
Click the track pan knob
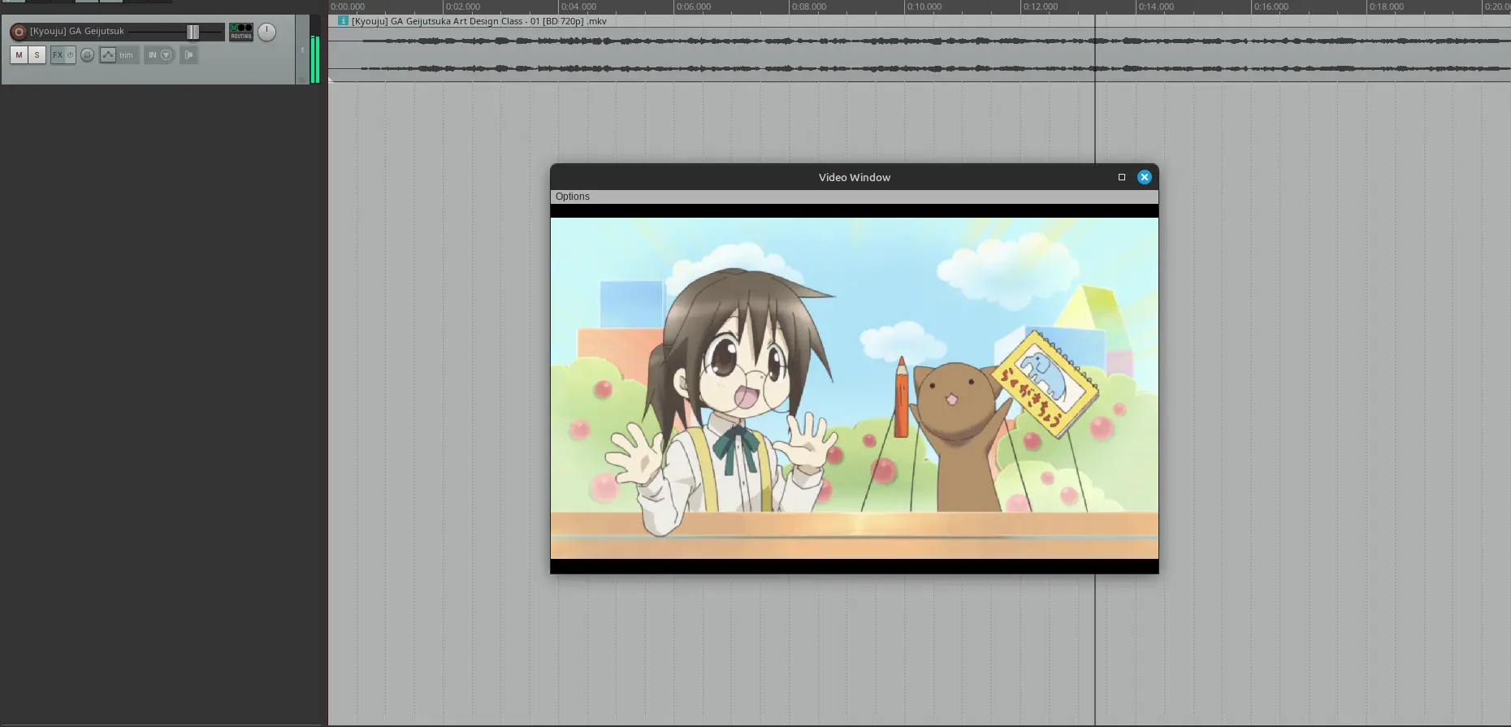[266, 32]
